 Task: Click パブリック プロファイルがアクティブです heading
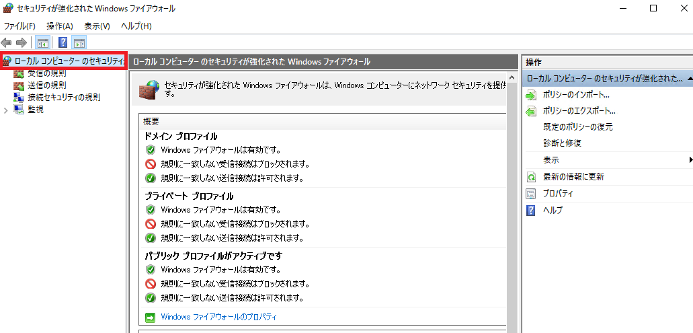pos(214,256)
